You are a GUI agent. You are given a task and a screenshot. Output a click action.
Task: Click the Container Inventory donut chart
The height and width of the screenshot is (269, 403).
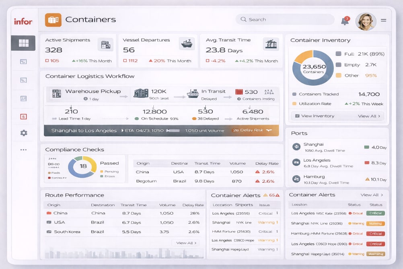point(313,68)
